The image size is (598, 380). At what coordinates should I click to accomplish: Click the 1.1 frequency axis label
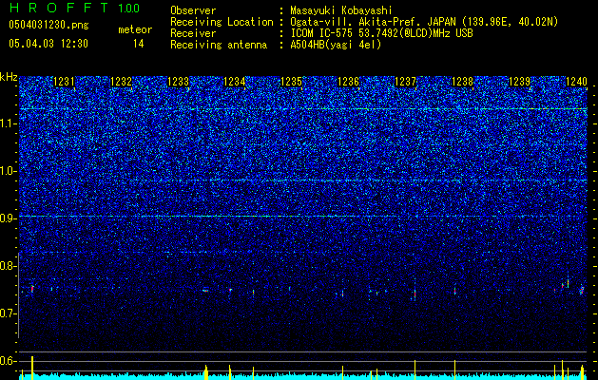click(x=8, y=123)
